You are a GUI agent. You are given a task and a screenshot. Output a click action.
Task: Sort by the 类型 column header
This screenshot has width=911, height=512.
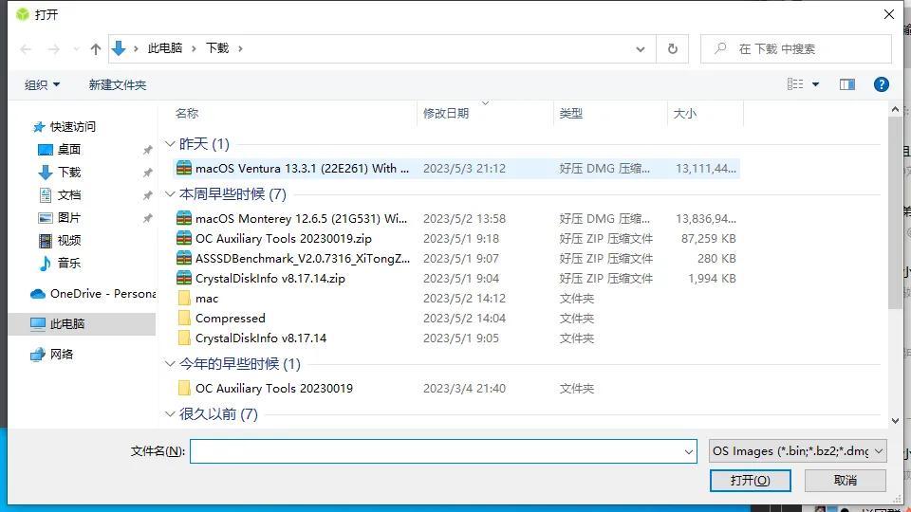[570, 113]
